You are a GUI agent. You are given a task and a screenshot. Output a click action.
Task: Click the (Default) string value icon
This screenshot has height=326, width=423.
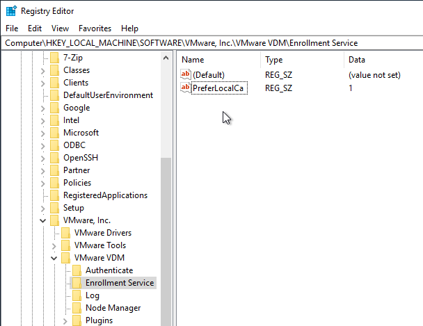(186, 74)
